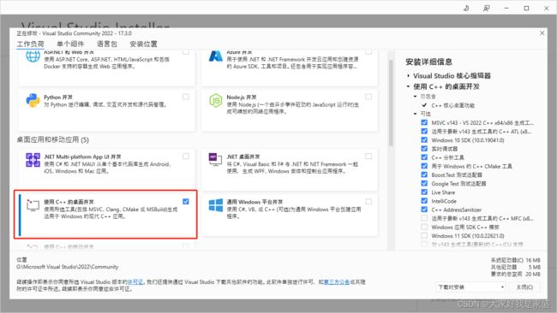
Task: Click the Desktop and mobile apps (5) heading
Action: tap(52, 139)
